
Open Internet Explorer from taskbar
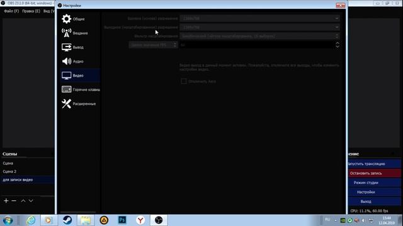click(31, 220)
